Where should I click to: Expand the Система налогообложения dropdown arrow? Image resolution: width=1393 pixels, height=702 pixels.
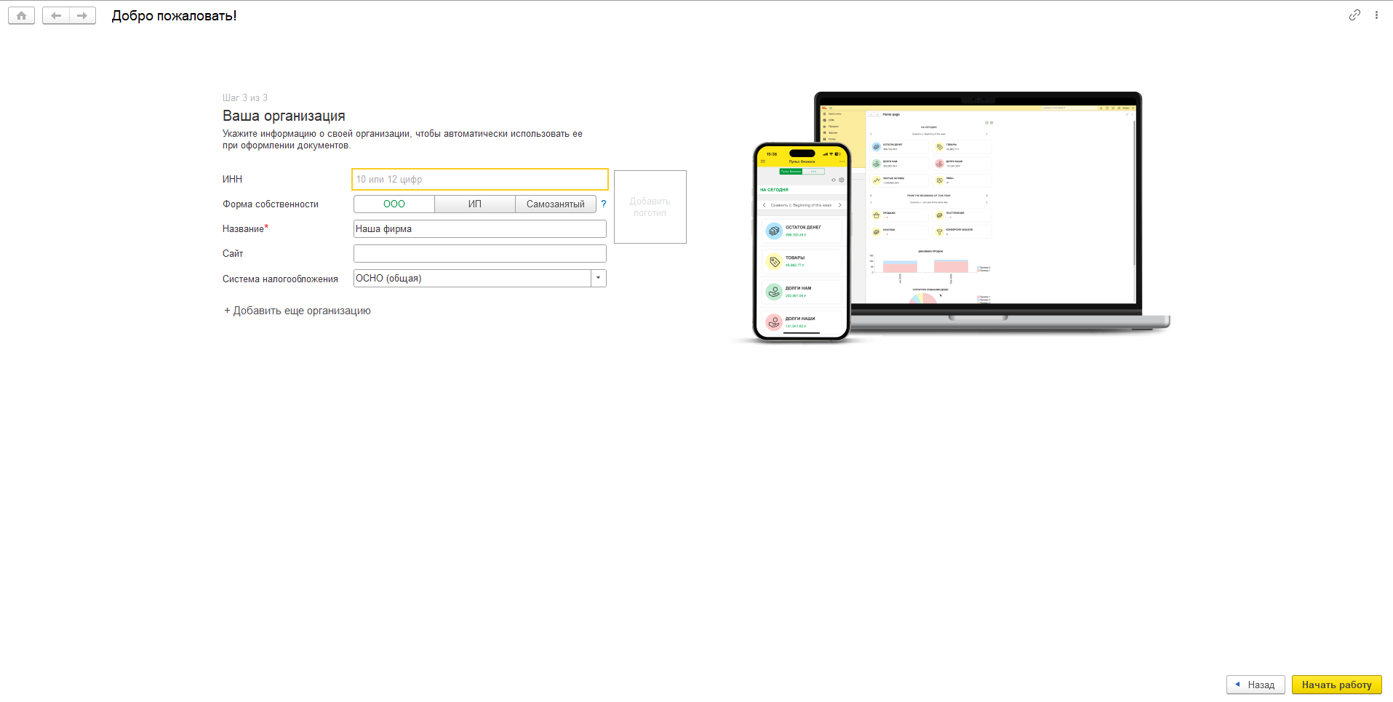599,279
